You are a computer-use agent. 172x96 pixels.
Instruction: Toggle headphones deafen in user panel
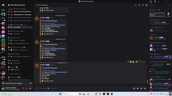coord(27,89)
